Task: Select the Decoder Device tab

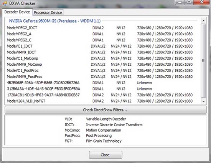Action: 17,12
